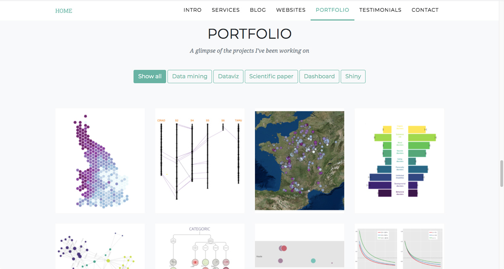The width and height of the screenshot is (504, 269).
Task: Open the CONTACT page
Action: (x=425, y=10)
